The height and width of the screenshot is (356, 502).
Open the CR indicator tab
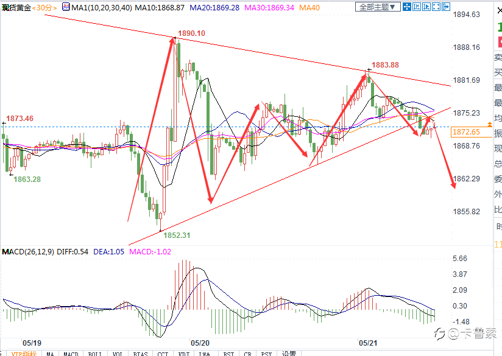[x=247, y=354]
